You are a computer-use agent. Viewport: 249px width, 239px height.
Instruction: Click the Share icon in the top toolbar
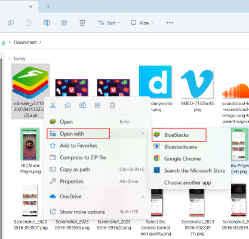tap(64, 23)
